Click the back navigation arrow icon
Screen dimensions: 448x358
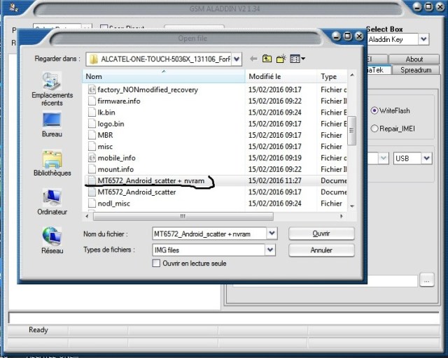click(253, 59)
